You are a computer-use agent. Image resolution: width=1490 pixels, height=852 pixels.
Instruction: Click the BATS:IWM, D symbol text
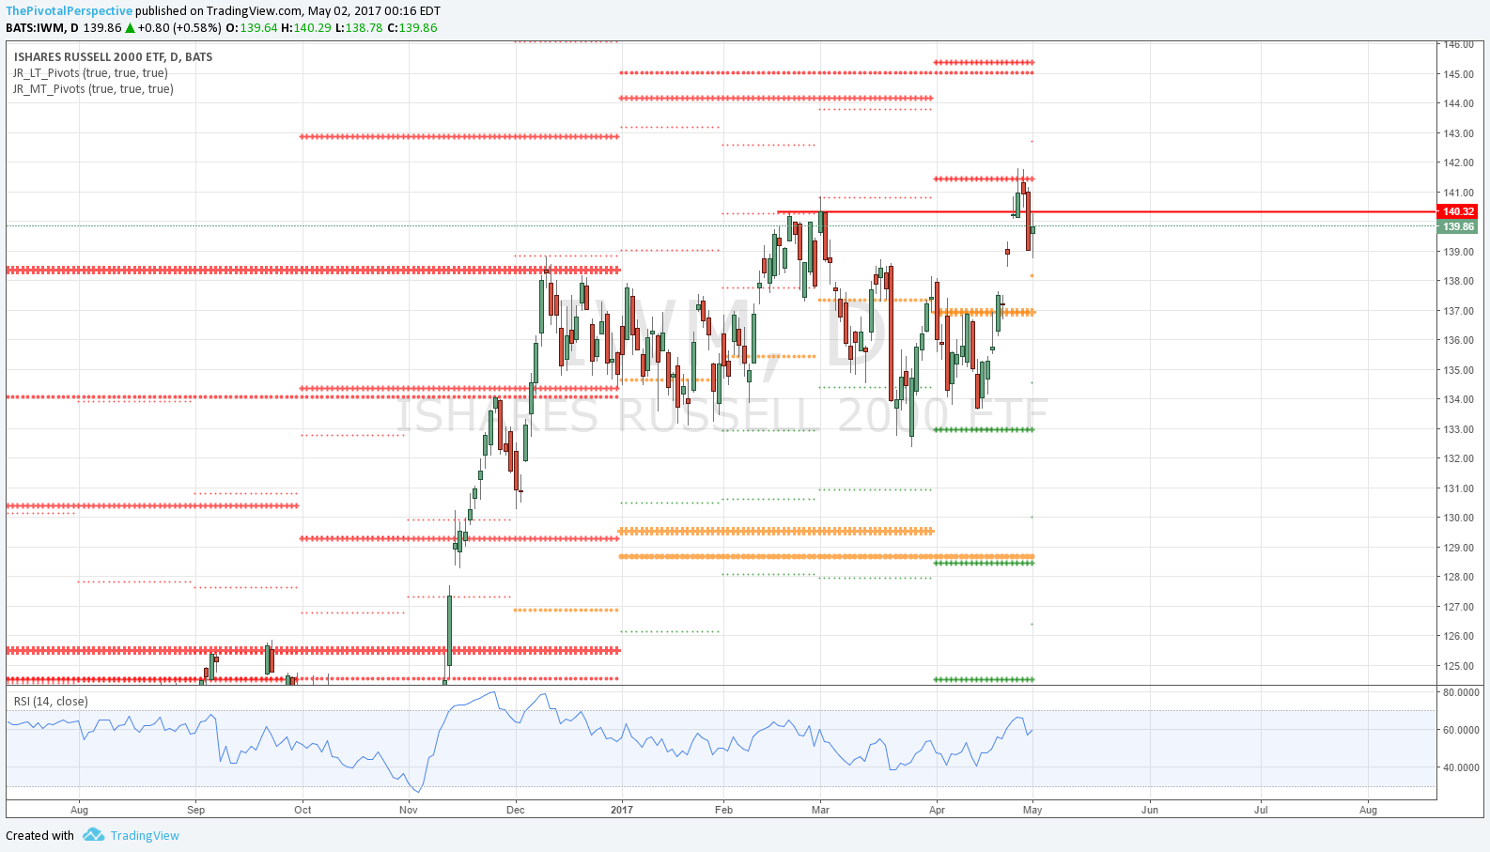coord(42,27)
